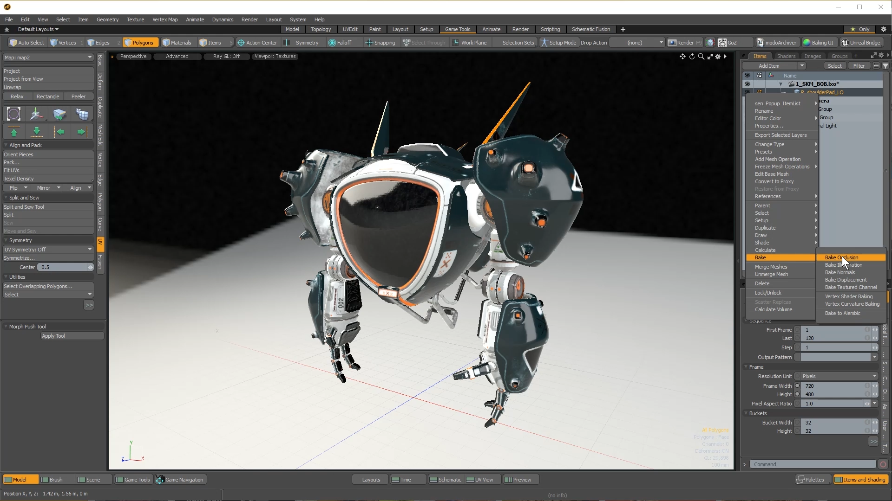Image resolution: width=892 pixels, height=501 pixels.
Task: Open the GoZ bridge
Action: [x=733, y=42]
